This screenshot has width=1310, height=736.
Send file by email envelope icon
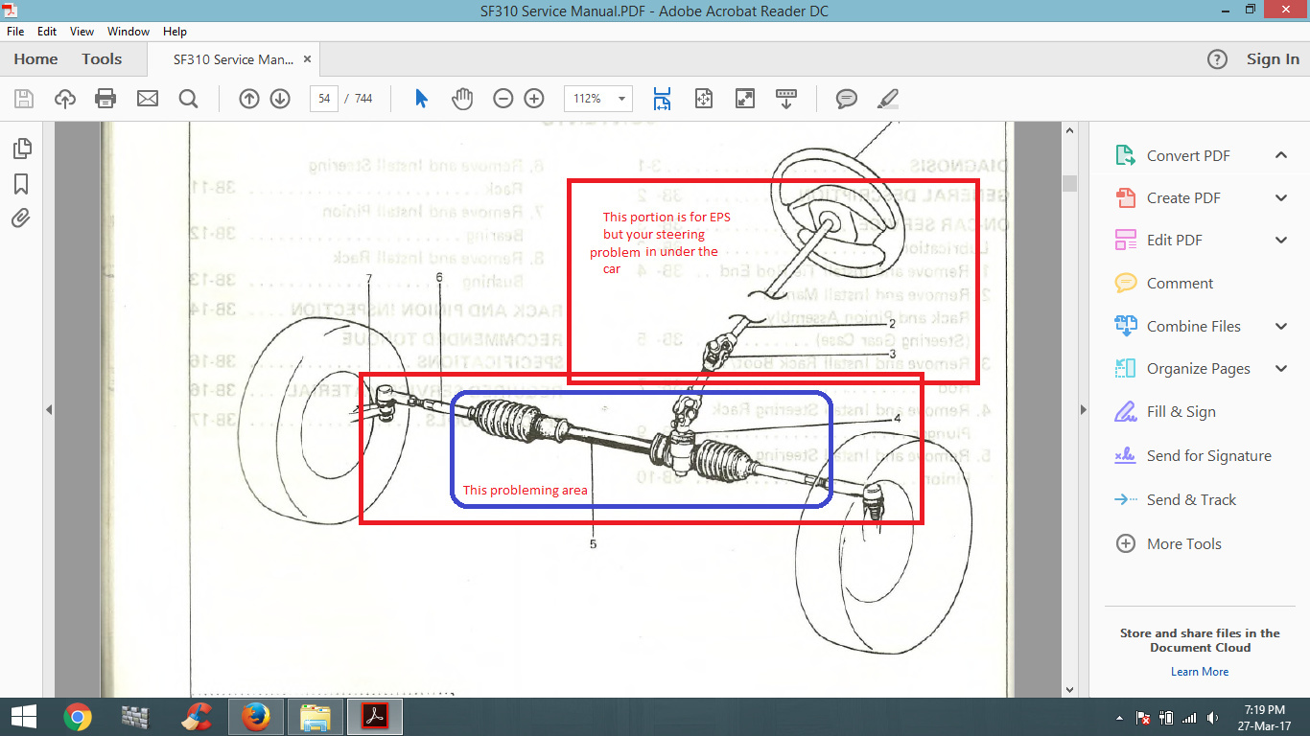click(147, 99)
